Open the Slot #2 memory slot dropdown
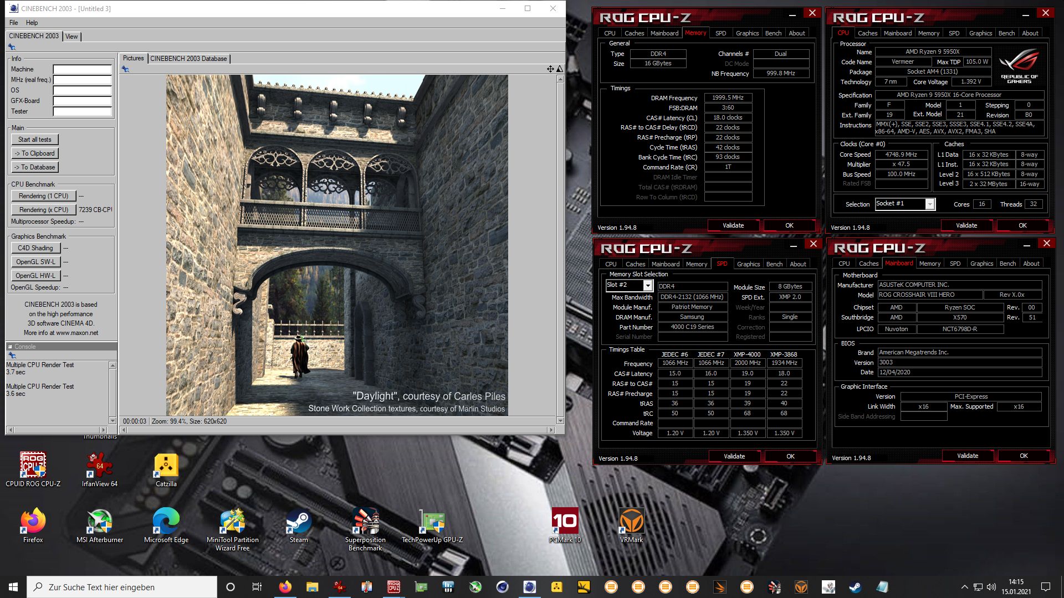The height and width of the screenshot is (598, 1064). tap(647, 285)
